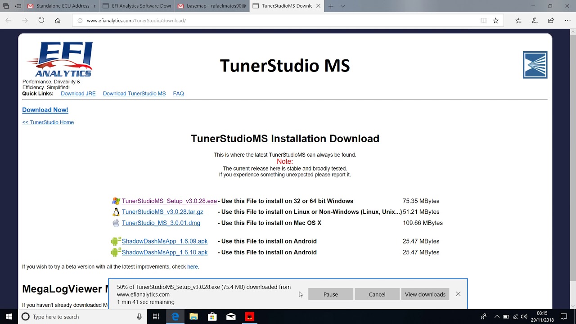Open the network Wi-Fi tray icon
Viewport: 576px width, 324px height.
[515, 317]
